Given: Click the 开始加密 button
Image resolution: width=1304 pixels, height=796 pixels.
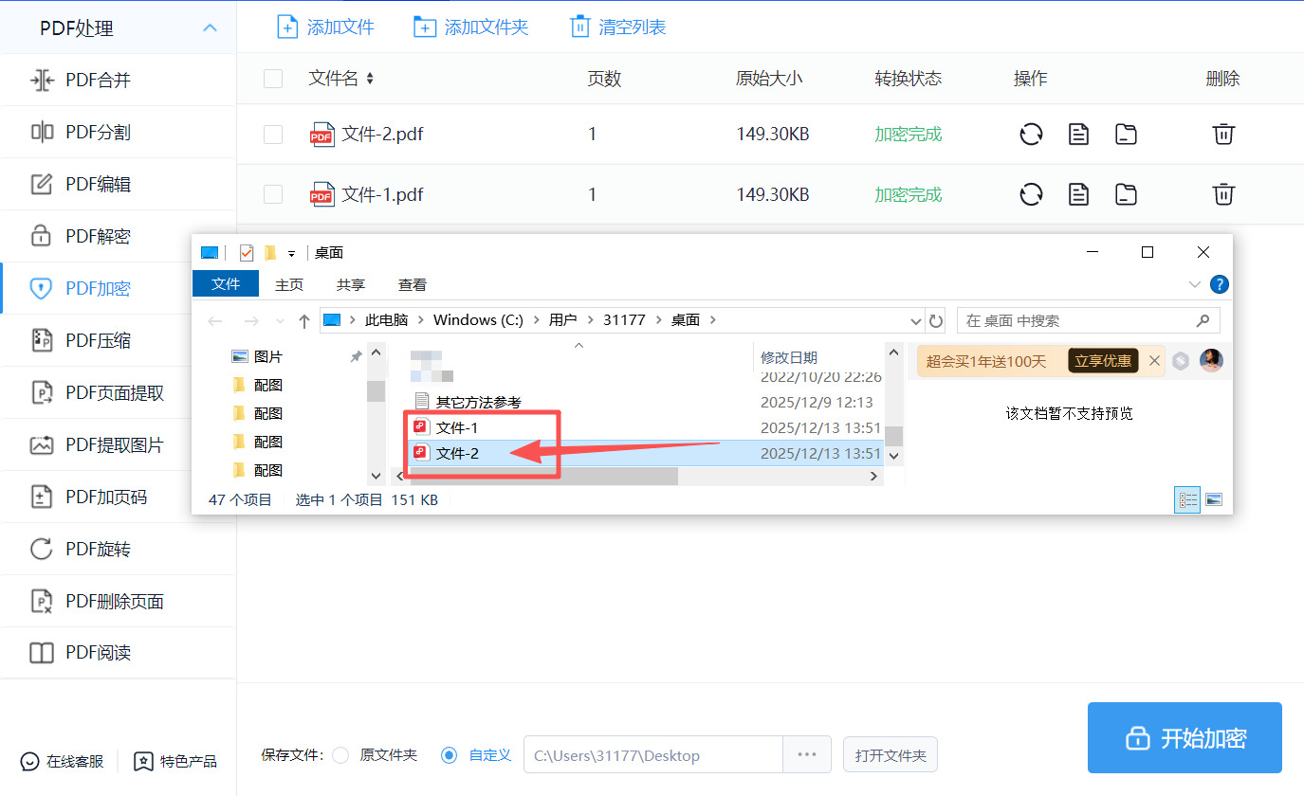Looking at the screenshot, I should tap(1185, 738).
